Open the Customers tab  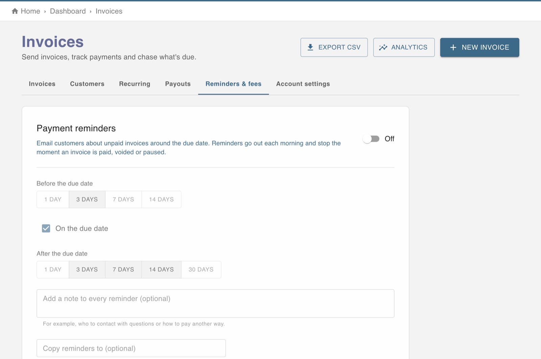87,84
